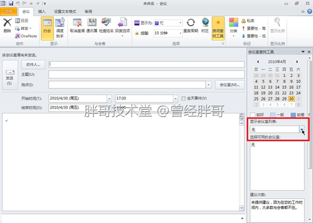Click in the recipients input field
Image resolution: width=313 pixels, height=223 pixels.
(x=146, y=65)
